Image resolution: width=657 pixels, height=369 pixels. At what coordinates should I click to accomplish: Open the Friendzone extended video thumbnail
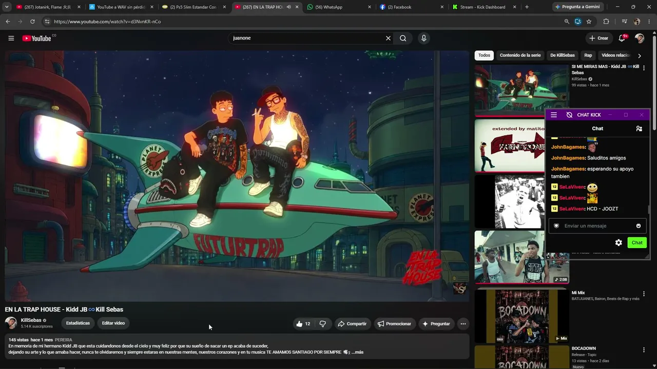(510, 146)
